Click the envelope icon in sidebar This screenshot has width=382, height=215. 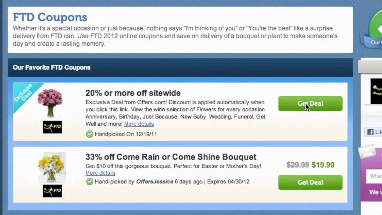[x=367, y=152]
